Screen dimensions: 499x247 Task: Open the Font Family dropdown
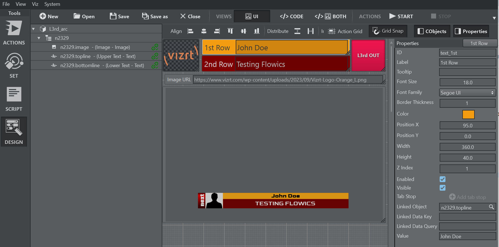pyautogui.click(x=467, y=93)
